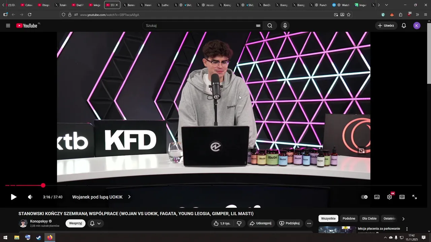Click the search magnifier button
The height and width of the screenshot is (242, 431).
(270, 26)
